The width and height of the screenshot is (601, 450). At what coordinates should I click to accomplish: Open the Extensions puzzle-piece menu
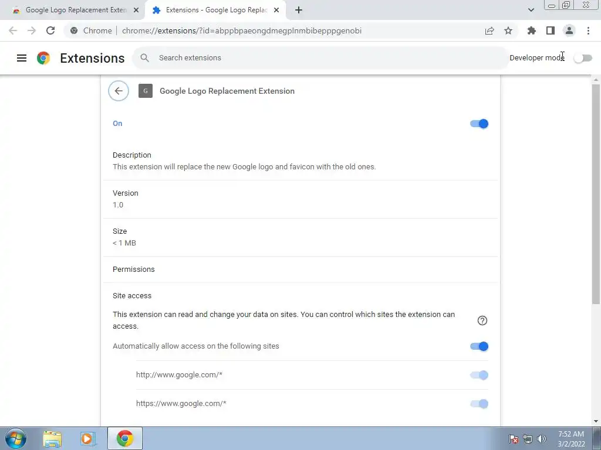[x=531, y=30]
